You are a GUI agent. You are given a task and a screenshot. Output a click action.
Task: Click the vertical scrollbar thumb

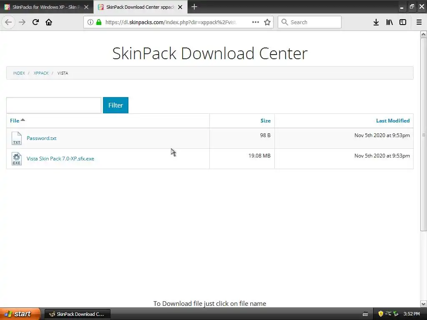click(423, 135)
